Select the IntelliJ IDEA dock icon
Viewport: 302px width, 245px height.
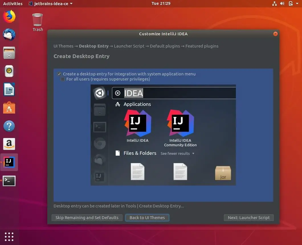click(x=9, y=162)
